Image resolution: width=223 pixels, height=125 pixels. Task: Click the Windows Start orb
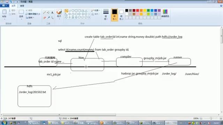pyautogui.click(x=4, y=123)
